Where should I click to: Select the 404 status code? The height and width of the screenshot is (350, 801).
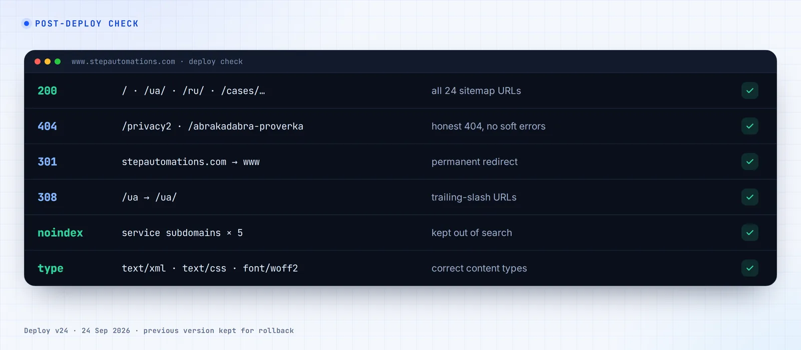click(x=48, y=126)
